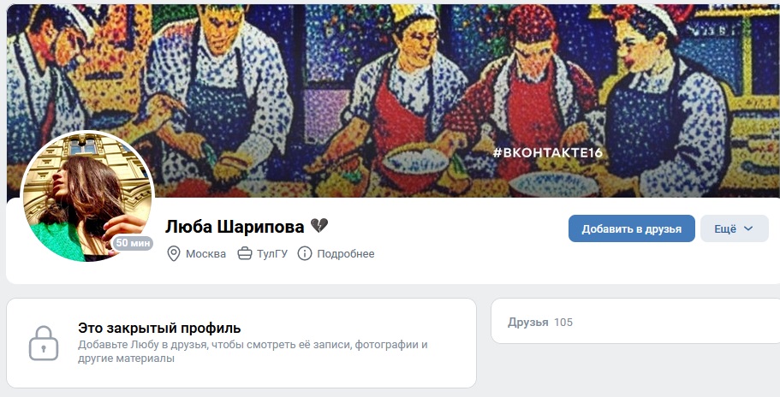The height and width of the screenshot is (397, 780).
Task: Click the #ВКОНТАКТЕ16 hashtag on cover
Action: 548,152
